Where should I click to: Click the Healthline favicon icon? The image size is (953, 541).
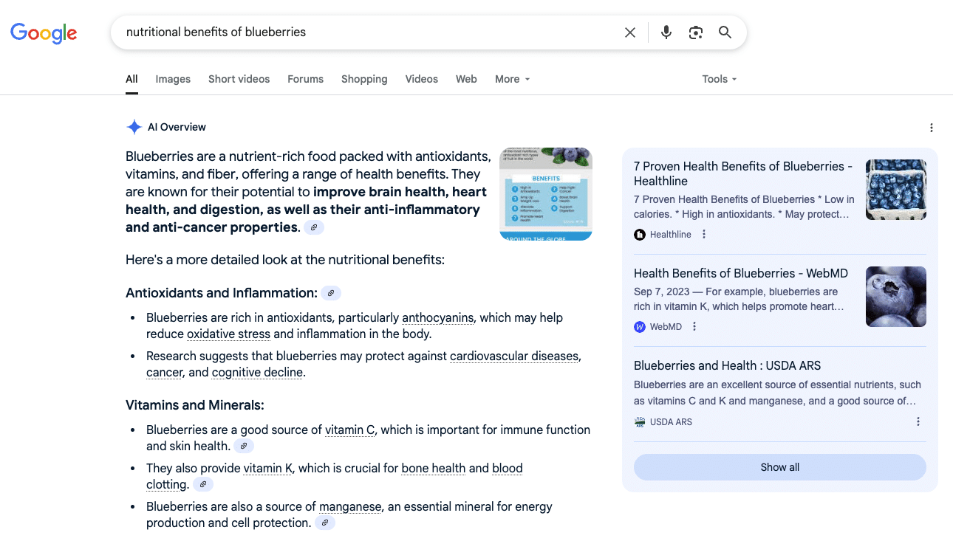640,235
